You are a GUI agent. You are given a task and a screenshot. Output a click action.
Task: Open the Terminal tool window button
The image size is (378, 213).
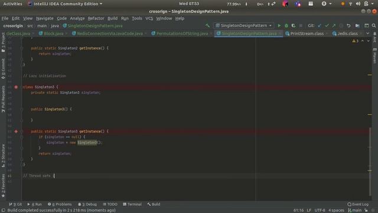tap(132, 204)
